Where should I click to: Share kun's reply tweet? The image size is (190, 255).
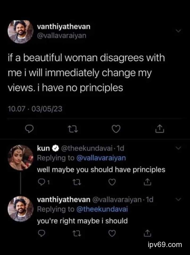[x=146, y=182]
